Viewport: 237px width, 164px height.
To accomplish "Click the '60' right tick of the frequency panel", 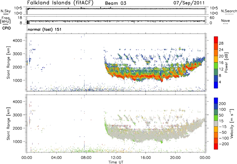I will pyautogui.click(x=212, y=18).
